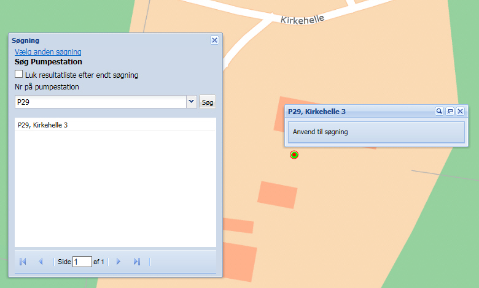Screen dimensions: 479x288
Task: Click the Side page number field
Action: coord(82,262)
